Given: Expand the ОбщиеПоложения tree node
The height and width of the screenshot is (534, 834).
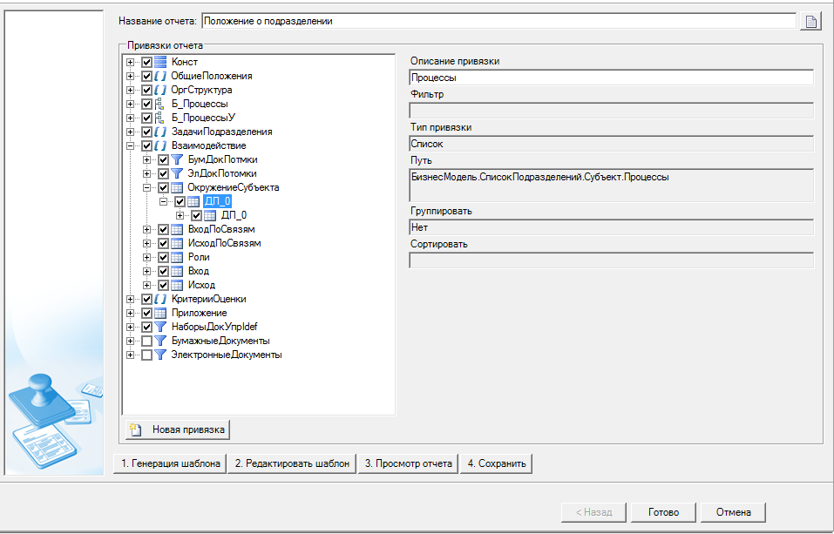Looking at the screenshot, I should 131,76.
